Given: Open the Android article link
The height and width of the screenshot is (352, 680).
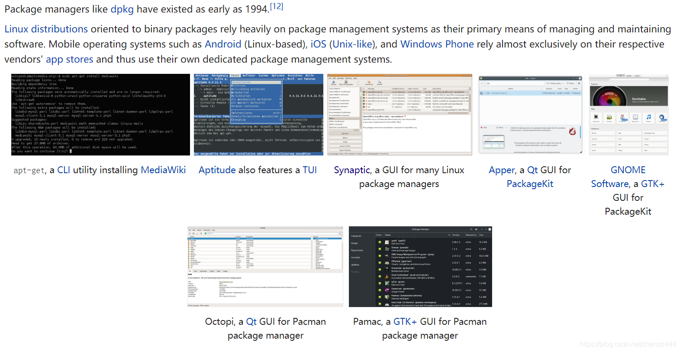Looking at the screenshot, I should (x=223, y=44).
